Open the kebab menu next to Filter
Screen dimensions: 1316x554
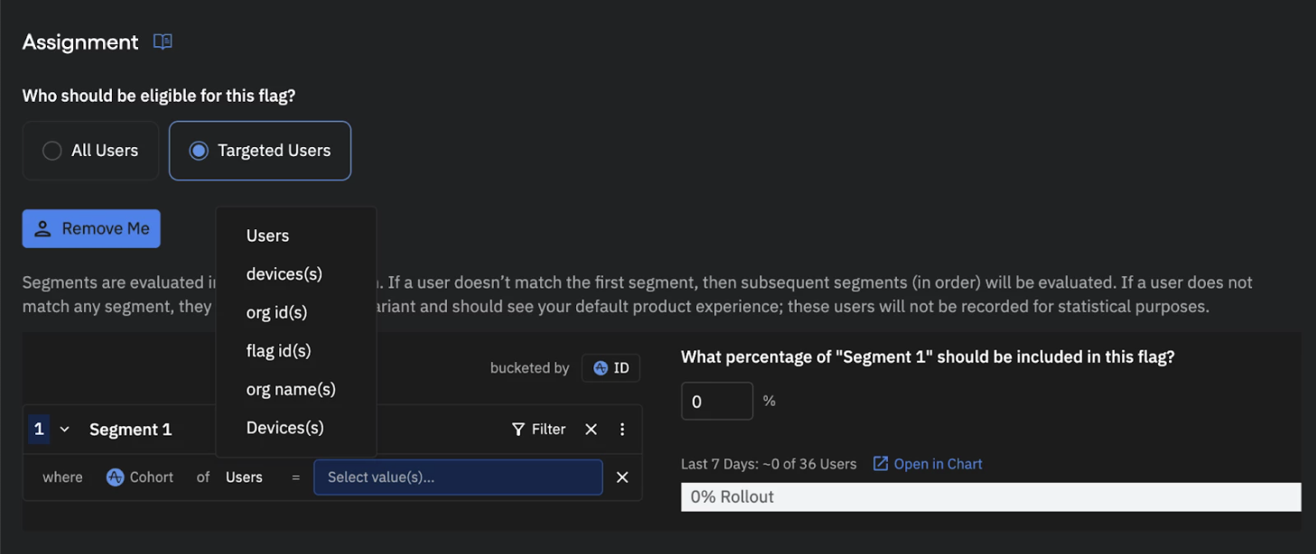click(x=622, y=429)
